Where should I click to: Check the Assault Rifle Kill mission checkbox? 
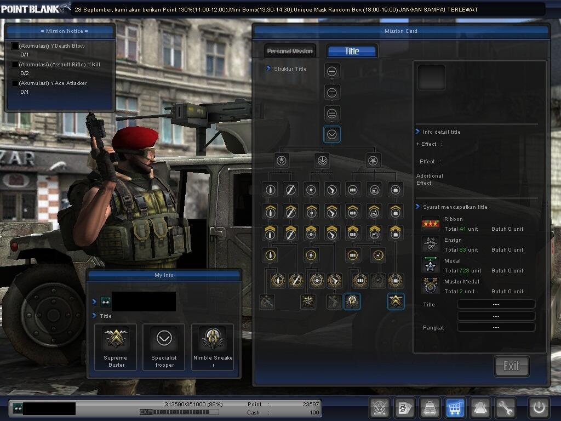(x=15, y=65)
